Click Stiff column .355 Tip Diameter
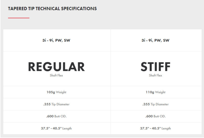The width and height of the screenshot is (204, 138). pos(155,104)
